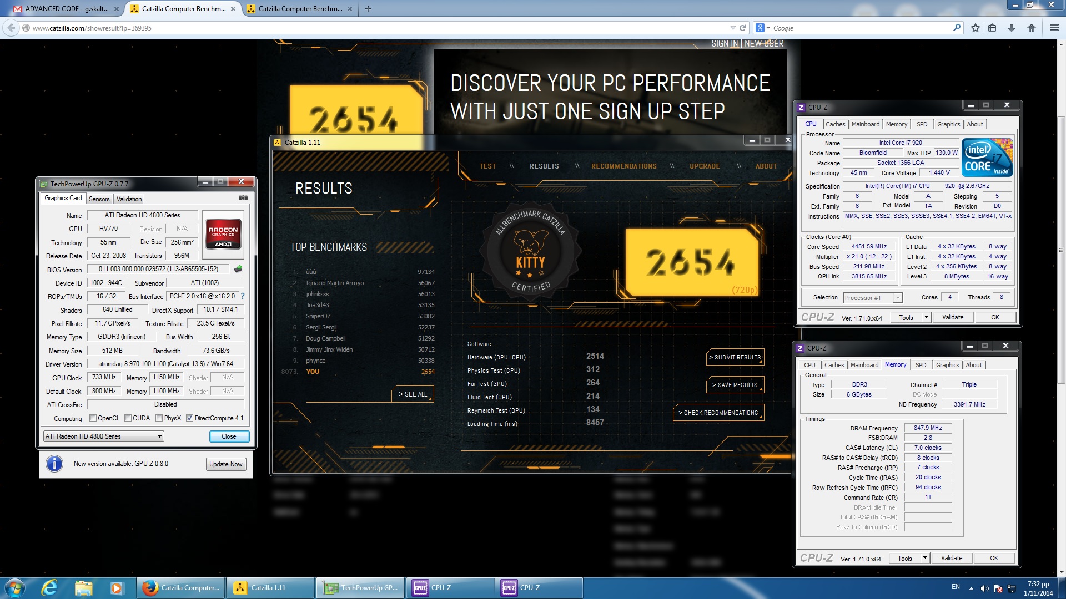
Task: Open the media player taskbar icon
Action: pos(117,588)
